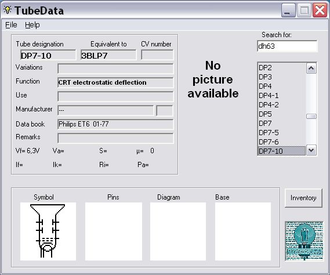Click the empty Base image box
Screen dimensions: 330x275
(242, 231)
